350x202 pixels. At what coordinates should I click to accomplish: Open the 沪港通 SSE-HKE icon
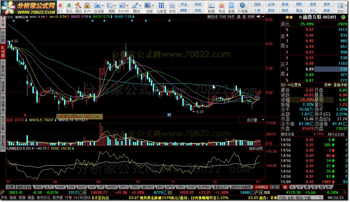242,5
